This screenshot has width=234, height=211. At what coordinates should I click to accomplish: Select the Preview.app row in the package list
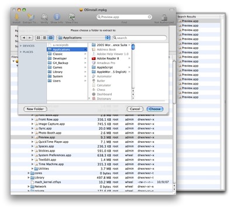pyautogui.click(x=92, y=138)
